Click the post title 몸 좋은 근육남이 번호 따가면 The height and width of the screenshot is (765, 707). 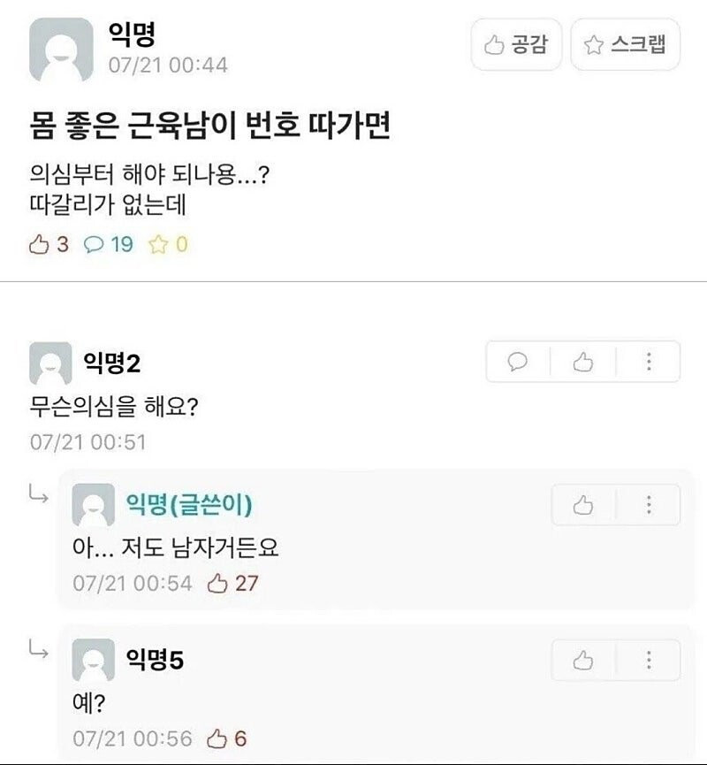click(x=210, y=127)
